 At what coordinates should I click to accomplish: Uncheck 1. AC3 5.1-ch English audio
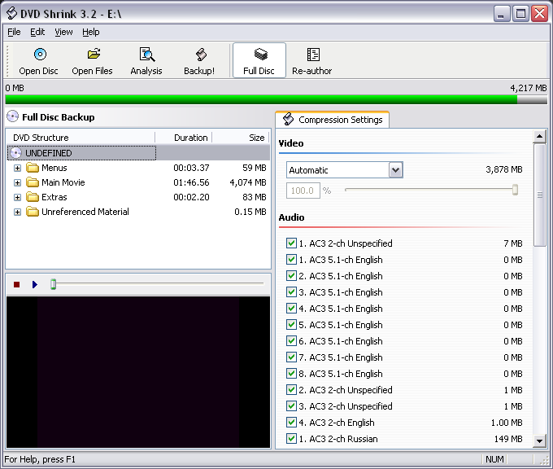[x=291, y=259]
